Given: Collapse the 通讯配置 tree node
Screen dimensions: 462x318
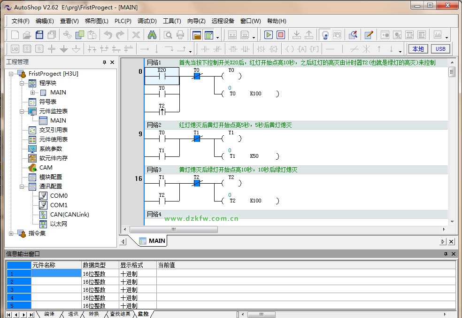Looking at the screenshot, I should click(x=22, y=186).
